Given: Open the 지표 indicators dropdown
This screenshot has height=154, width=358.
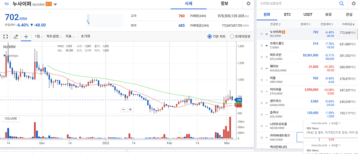Looking at the screenshot, I should pos(70,37).
